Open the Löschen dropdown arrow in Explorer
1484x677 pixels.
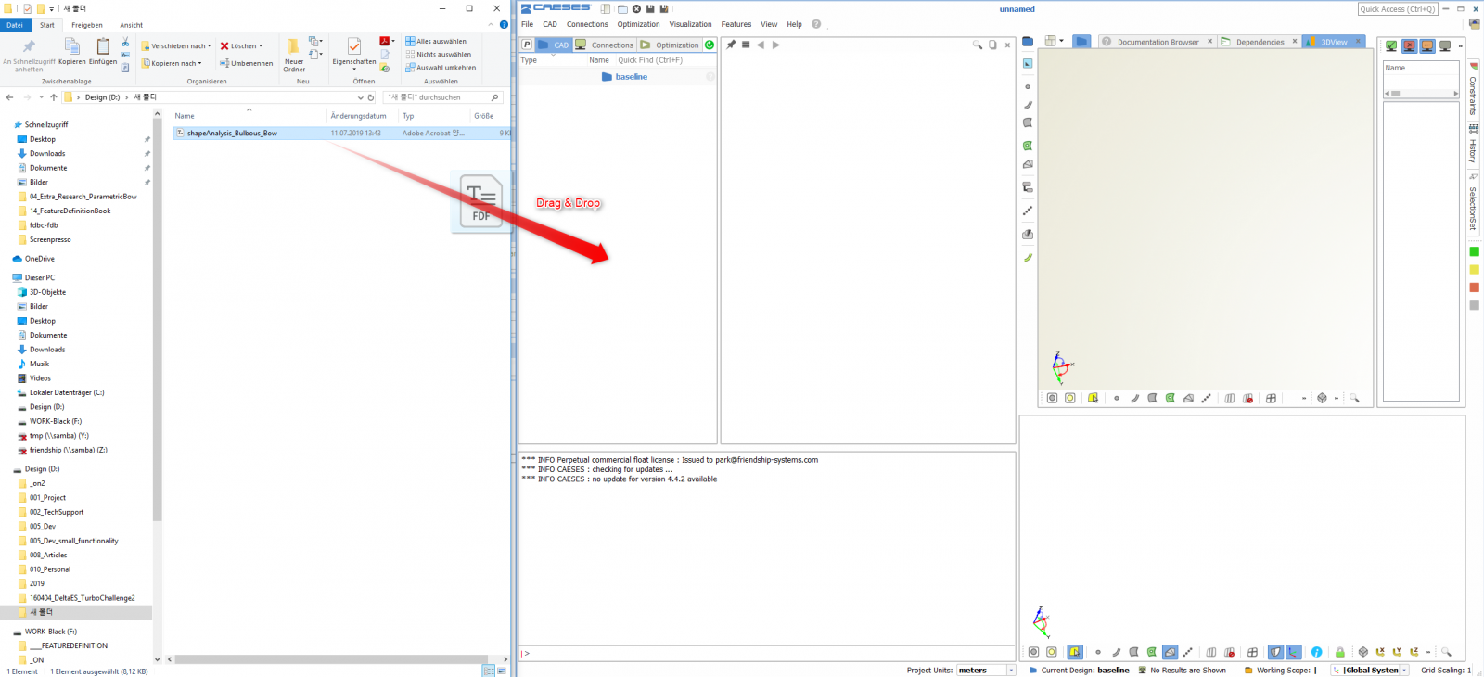(x=261, y=45)
